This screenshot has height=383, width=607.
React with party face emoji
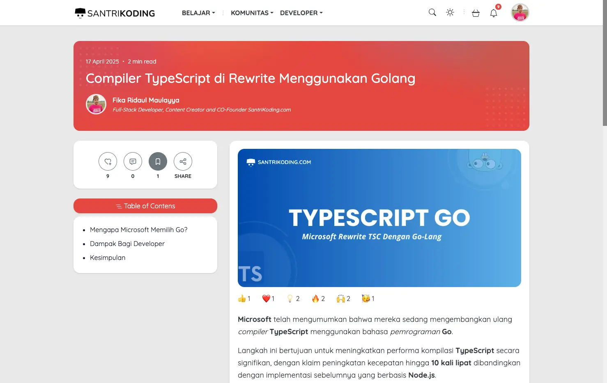click(366, 299)
